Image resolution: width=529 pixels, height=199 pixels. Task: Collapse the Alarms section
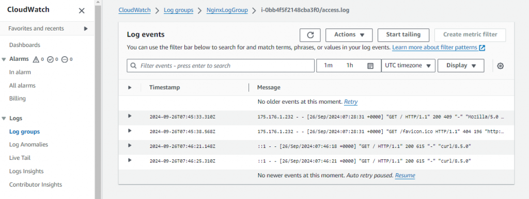tap(4, 59)
